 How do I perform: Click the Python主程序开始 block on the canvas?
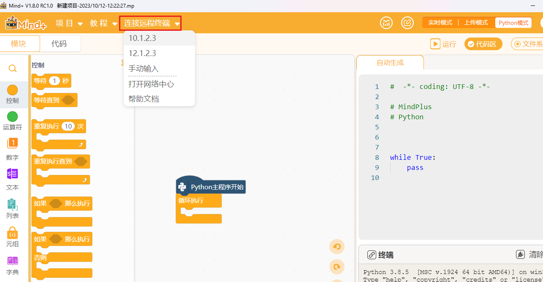[211, 186]
